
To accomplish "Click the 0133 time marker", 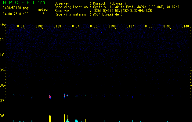I will (57, 26).
